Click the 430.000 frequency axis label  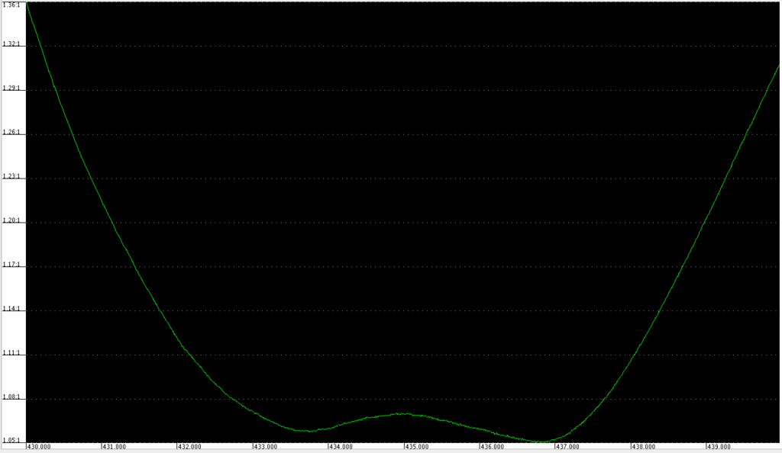pos(39,447)
